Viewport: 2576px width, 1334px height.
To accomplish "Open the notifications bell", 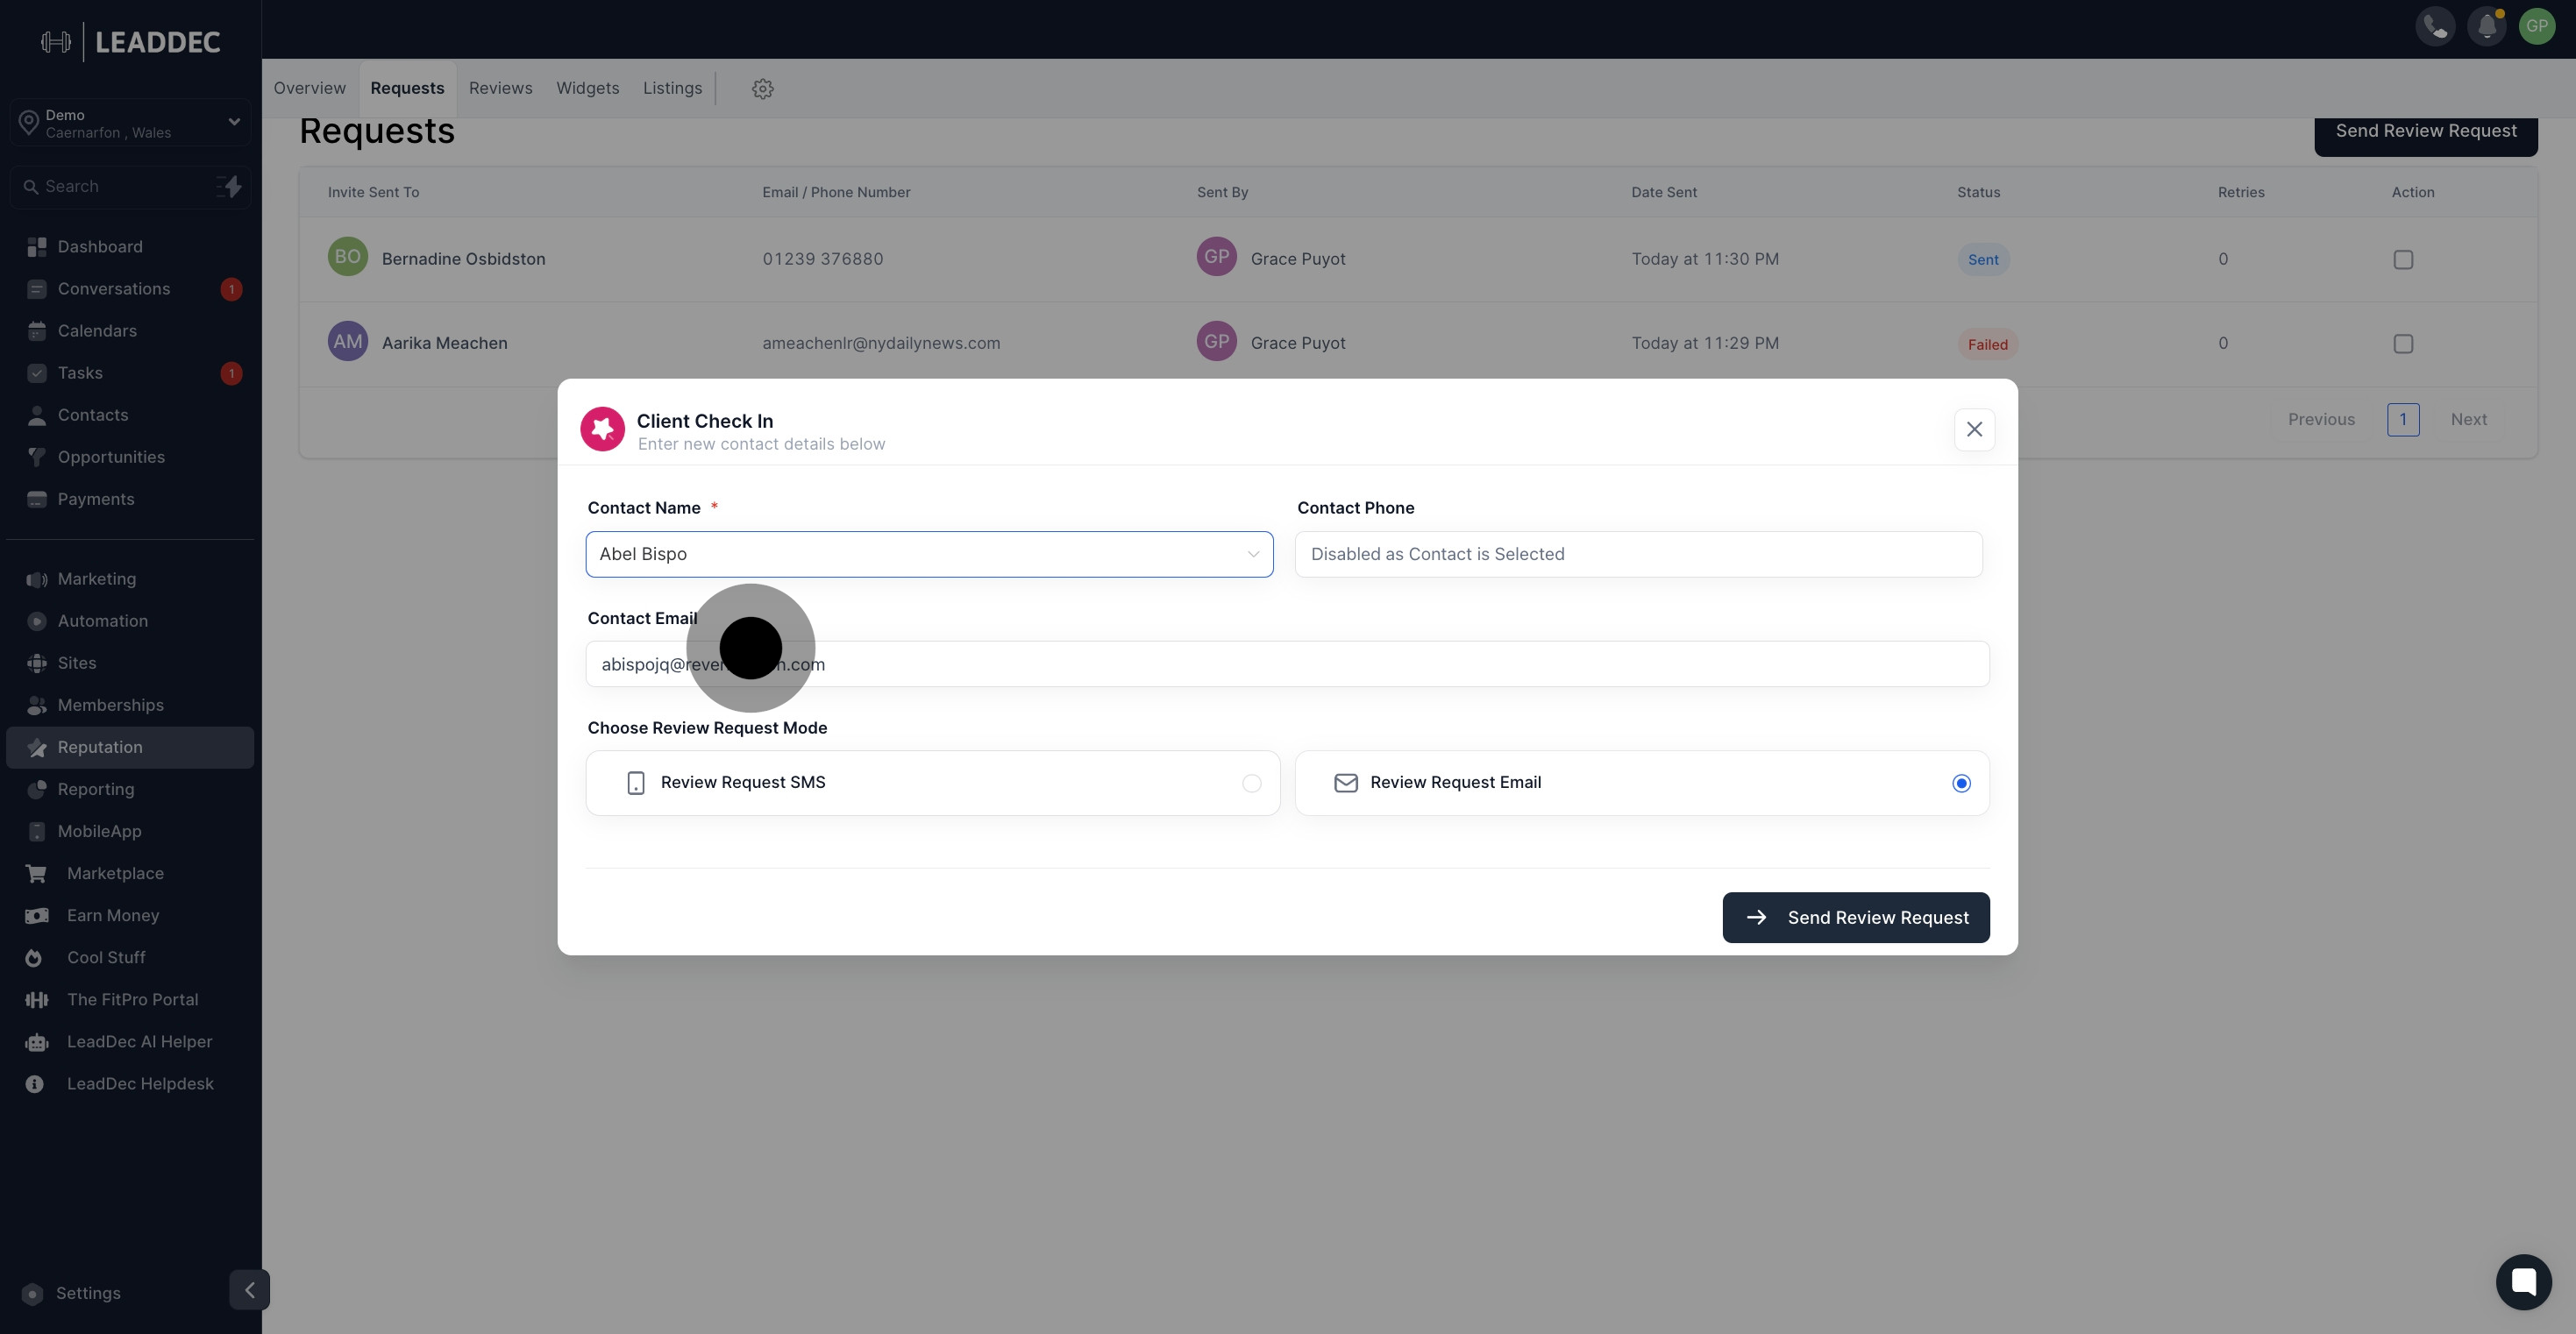I will pyautogui.click(x=2487, y=26).
